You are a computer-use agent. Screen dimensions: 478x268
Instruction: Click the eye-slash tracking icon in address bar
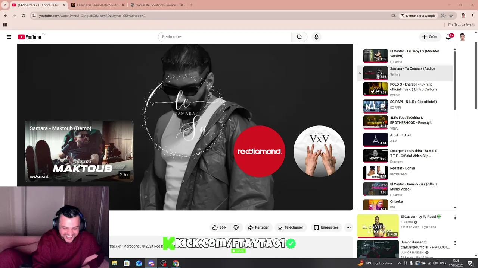pos(443,16)
